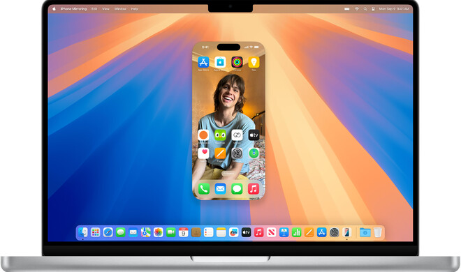Open the Wi-Fi menu bar item
The width and height of the screenshot is (461, 272).
(357, 9)
